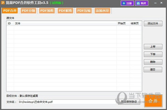
Task: Start merging with the orange 合并 button
Action: [153, 101]
